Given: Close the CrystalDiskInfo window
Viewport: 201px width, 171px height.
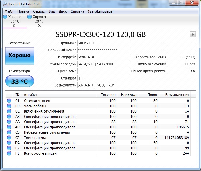Looking at the screenshot, I should pyautogui.click(x=192, y=3).
